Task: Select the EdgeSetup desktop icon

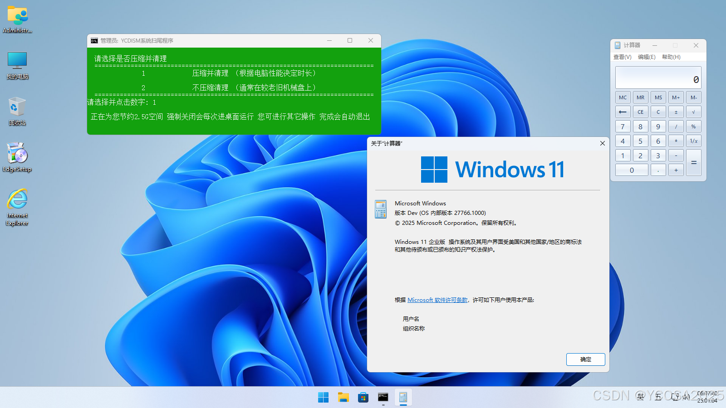Action: [17, 157]
